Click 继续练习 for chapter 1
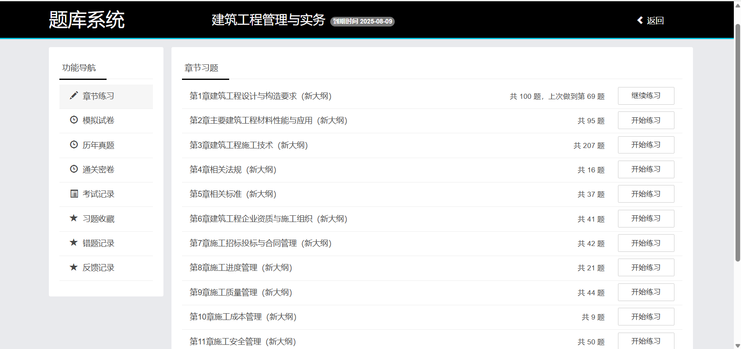This screenshot has height=349, width=741. point(646,96)
